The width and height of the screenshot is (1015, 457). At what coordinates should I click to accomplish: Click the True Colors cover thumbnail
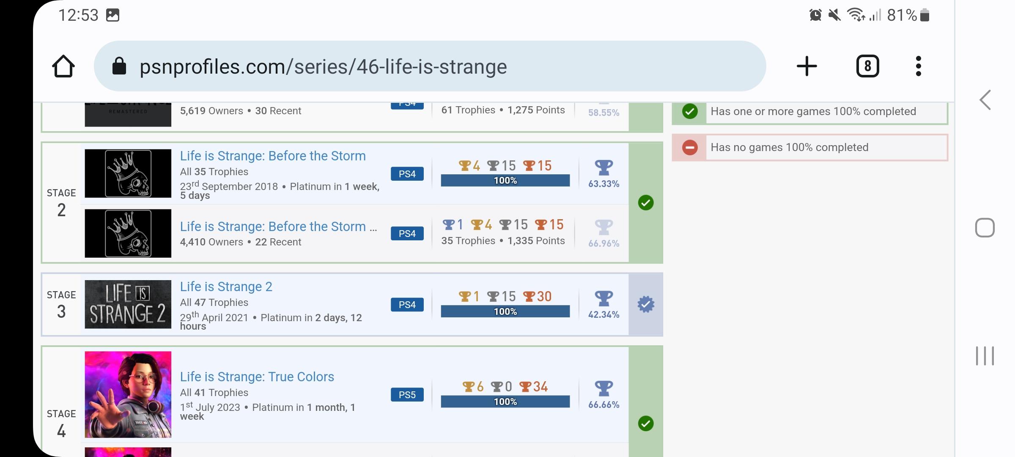coord(128,394)
